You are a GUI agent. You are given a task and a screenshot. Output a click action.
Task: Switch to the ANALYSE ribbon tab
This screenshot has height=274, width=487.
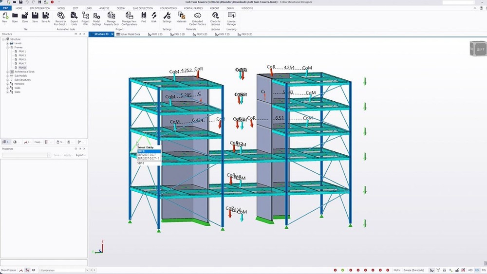coord(104,8)
